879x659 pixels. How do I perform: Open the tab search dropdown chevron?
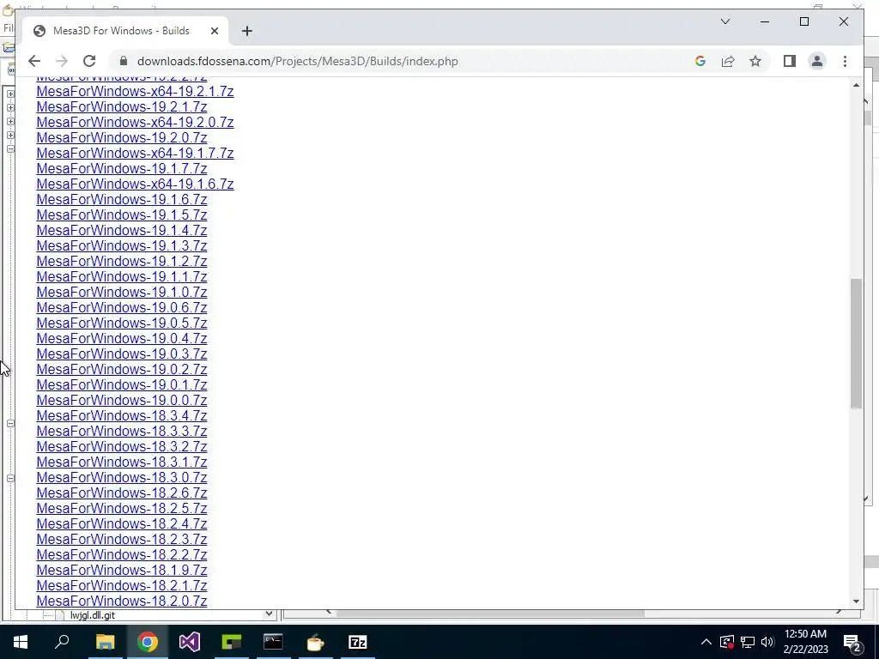coord(724,21)
